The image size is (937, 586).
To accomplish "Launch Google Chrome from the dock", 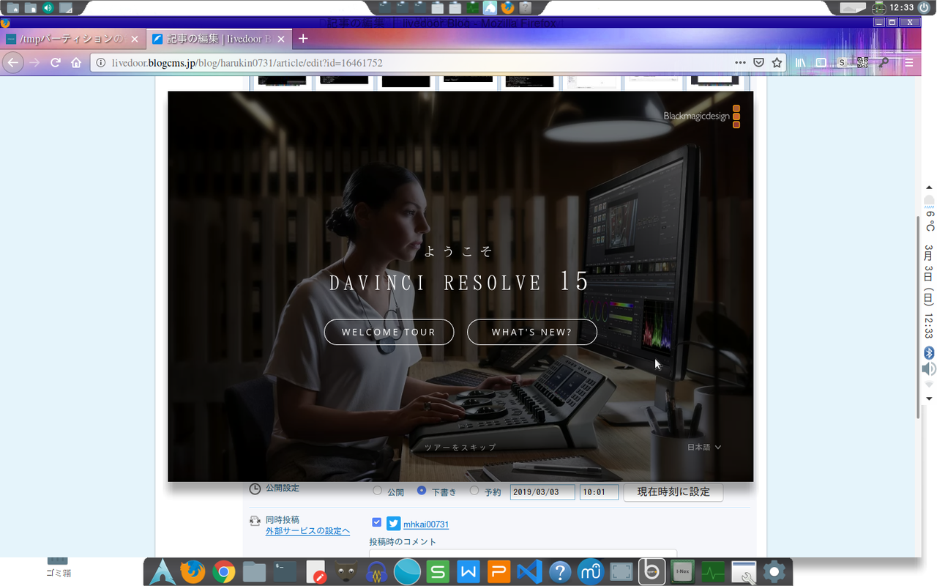I will [223, 571].
